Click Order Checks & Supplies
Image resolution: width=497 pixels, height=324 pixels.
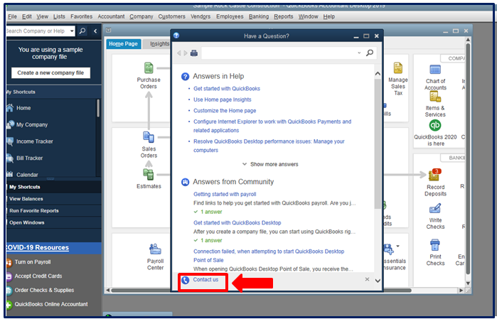44,290
